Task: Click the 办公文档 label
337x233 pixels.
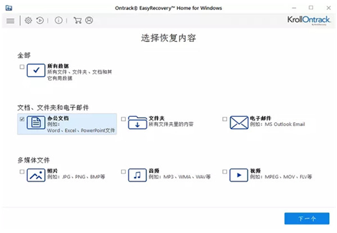Action: [x=58, y=118]
